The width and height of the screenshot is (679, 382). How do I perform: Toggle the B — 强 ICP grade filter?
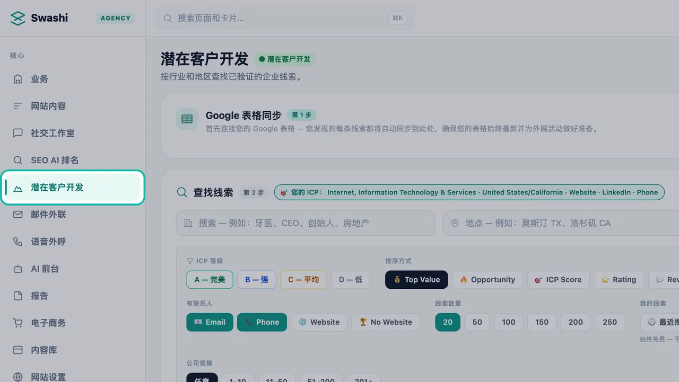tap(257, 280)
